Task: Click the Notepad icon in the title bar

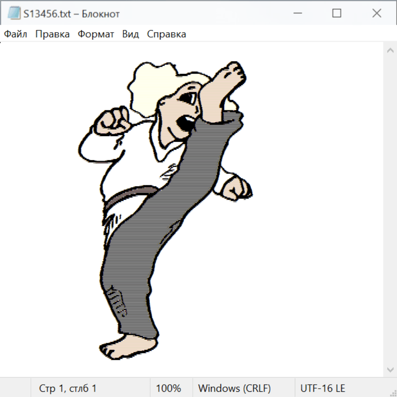Action: click(14, 14)
